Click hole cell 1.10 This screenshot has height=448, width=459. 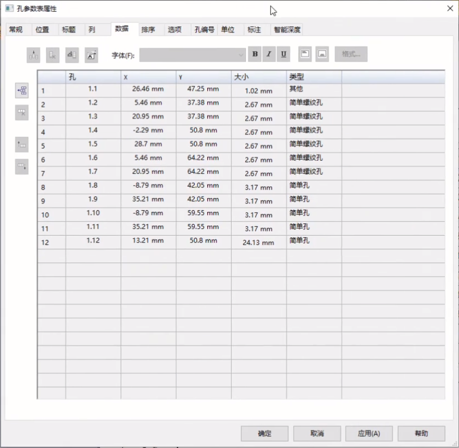coord(93,215)
